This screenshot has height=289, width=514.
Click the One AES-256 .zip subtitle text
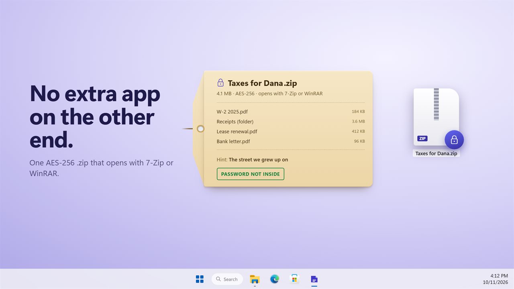point(101,168)
